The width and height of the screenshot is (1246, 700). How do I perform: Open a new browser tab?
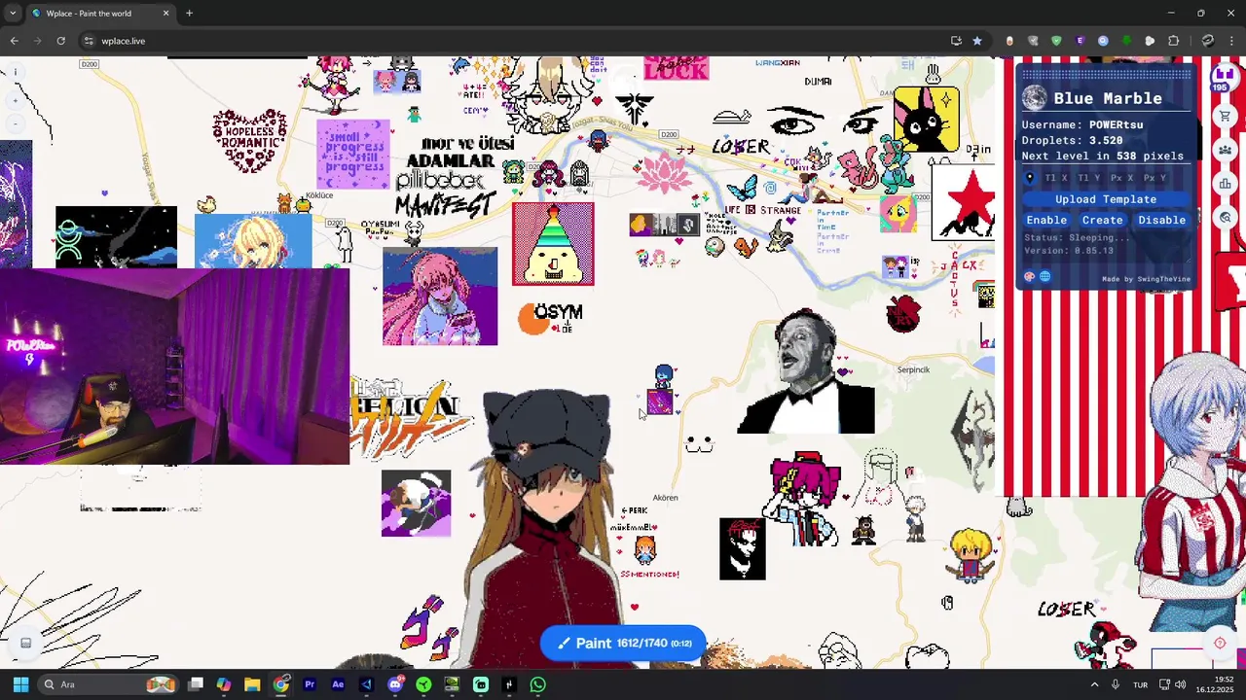(189, 13)
